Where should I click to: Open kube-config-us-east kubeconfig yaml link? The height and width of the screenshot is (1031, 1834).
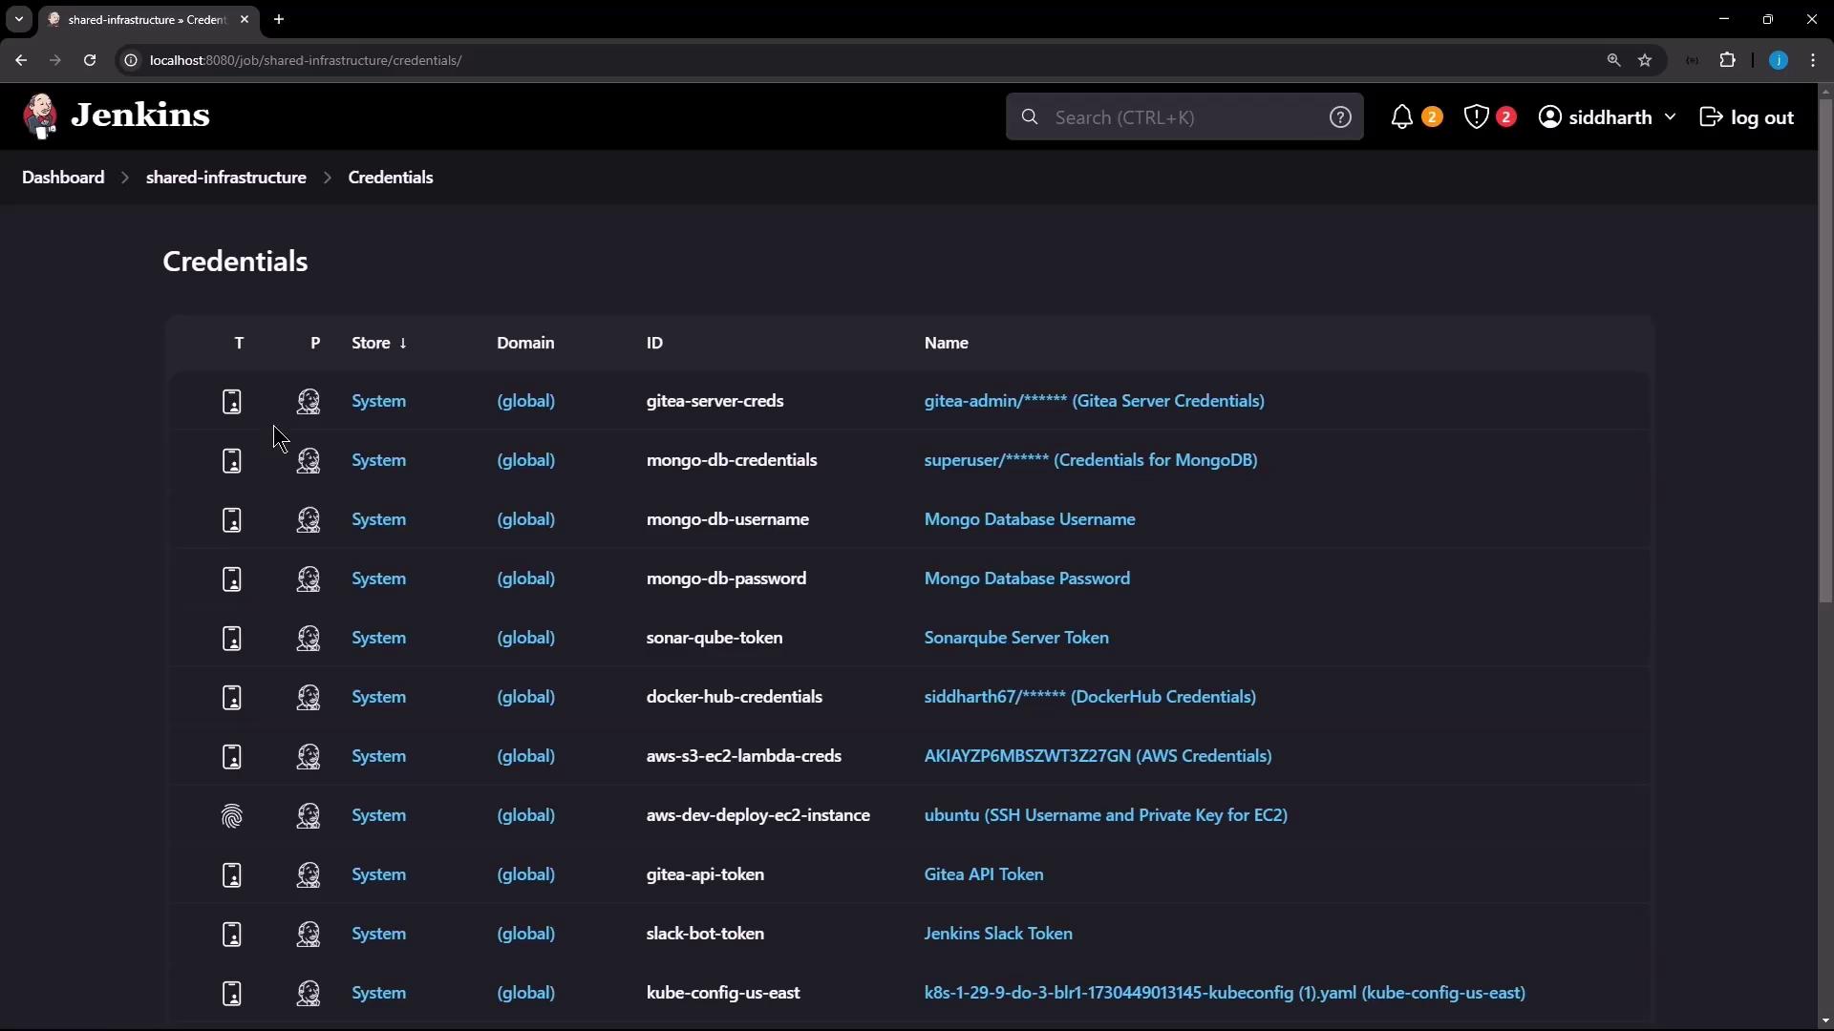(x=1225, y=993)
